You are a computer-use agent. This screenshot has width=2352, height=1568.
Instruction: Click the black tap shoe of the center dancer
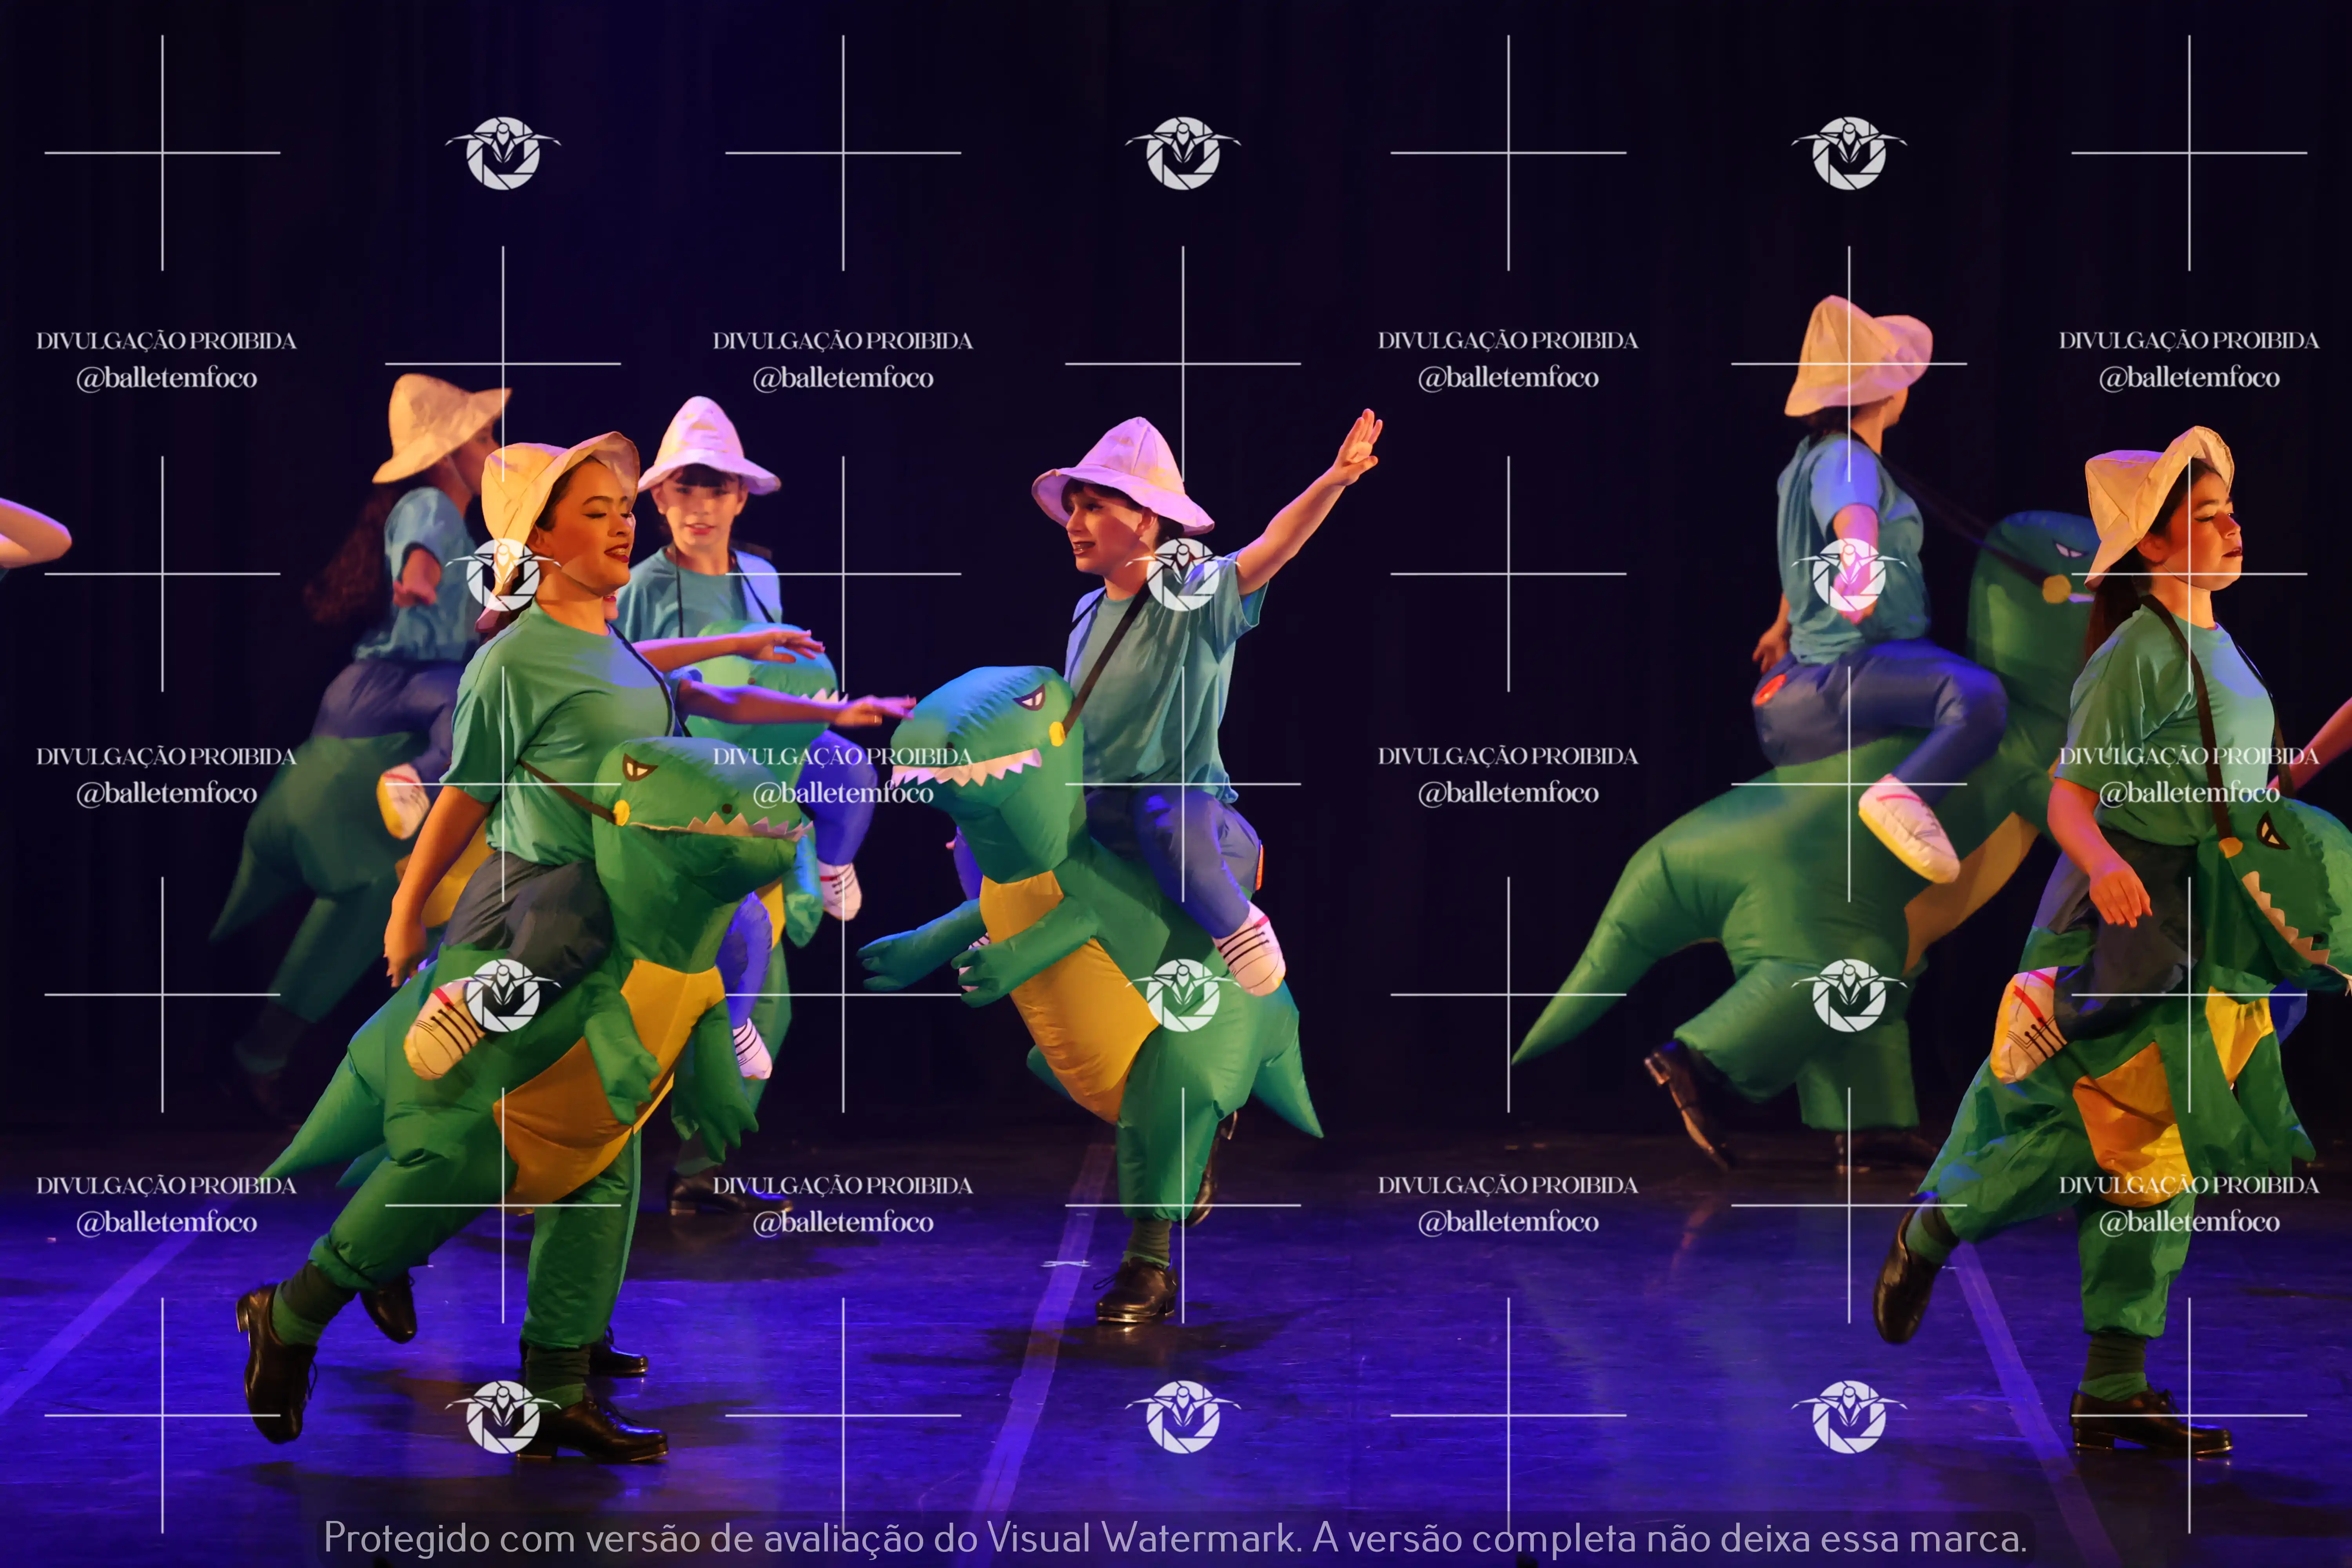point(1137,1290)
